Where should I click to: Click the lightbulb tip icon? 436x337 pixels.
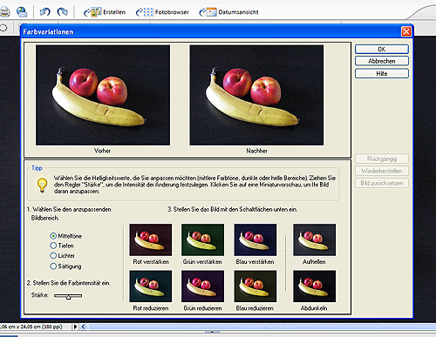[x=42, y=185]
